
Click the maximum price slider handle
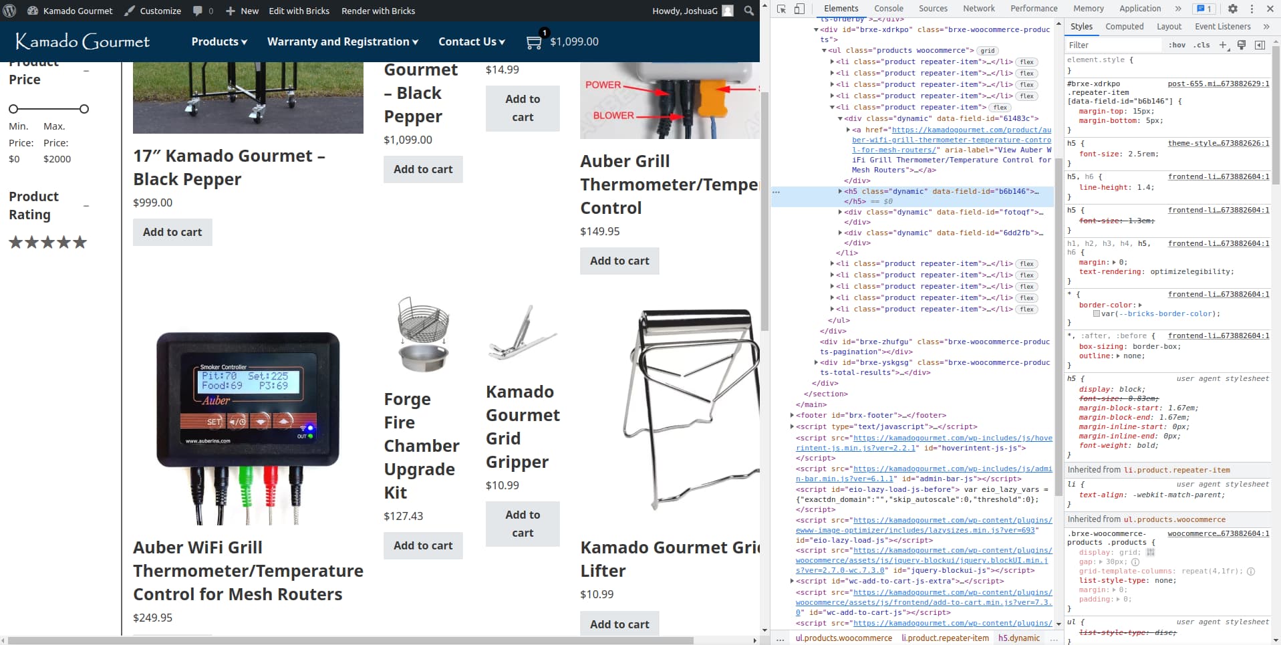[84, 109]
